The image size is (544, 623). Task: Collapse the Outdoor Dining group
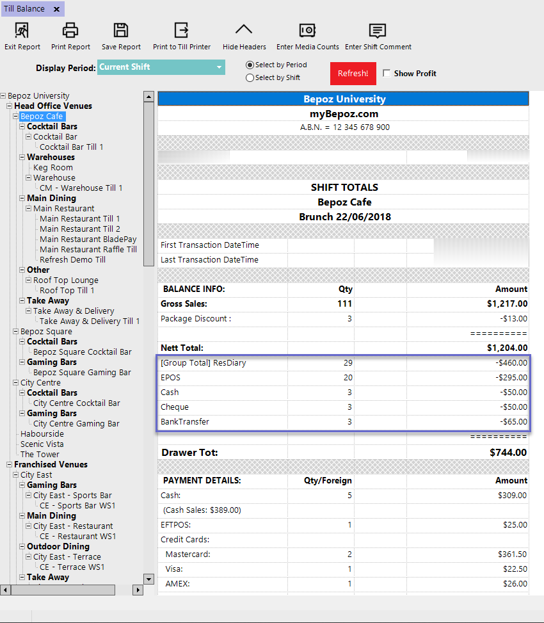[22, 547]
